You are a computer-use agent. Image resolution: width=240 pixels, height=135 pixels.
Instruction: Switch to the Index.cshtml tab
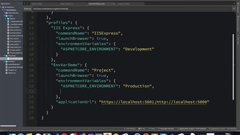pos(37,4)
